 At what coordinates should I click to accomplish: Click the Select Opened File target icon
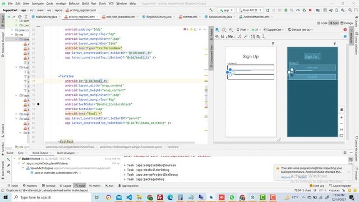pos(20,17)
